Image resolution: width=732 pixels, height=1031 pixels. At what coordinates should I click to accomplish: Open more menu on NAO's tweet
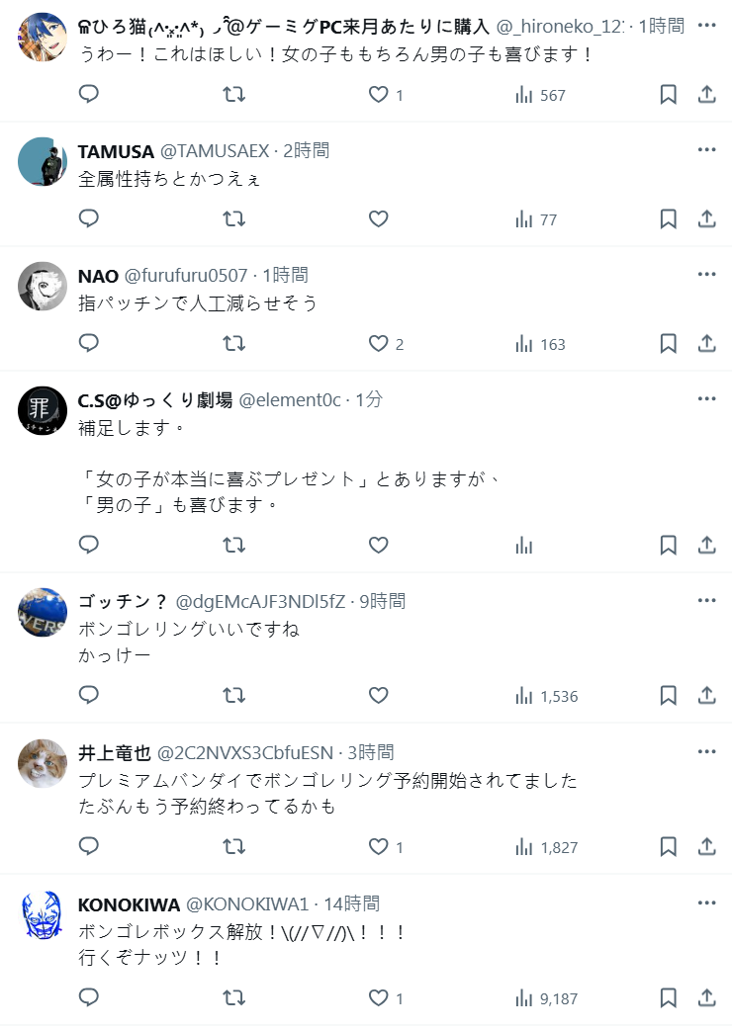(706, 275)
